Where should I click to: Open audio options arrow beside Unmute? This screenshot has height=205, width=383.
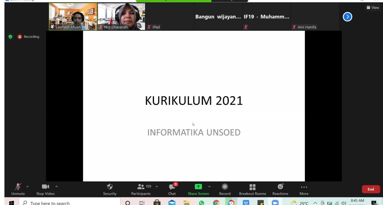click(27, 187)
